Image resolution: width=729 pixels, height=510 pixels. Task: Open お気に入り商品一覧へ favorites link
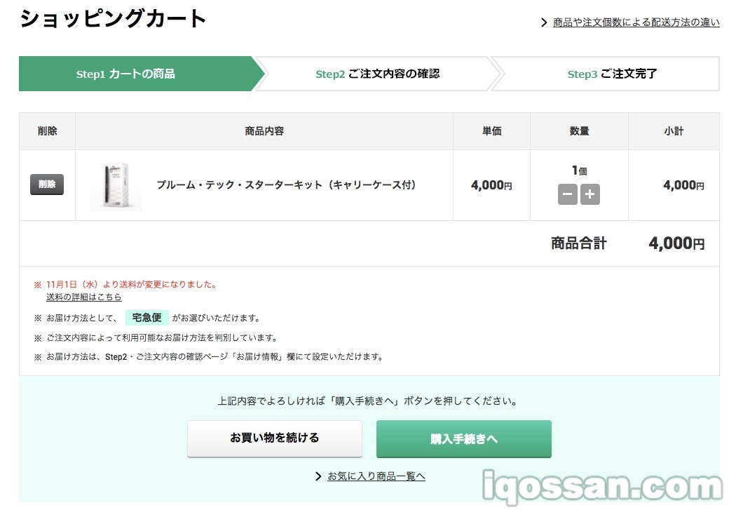(x=376, y=476)
